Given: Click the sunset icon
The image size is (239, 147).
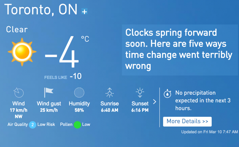Looking at the screenshot, I should pyautogui.click(x=140, y=93).
